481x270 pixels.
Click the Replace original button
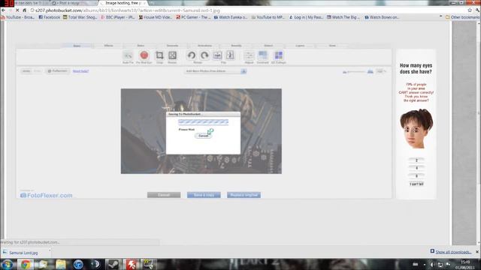click(244, 195)
